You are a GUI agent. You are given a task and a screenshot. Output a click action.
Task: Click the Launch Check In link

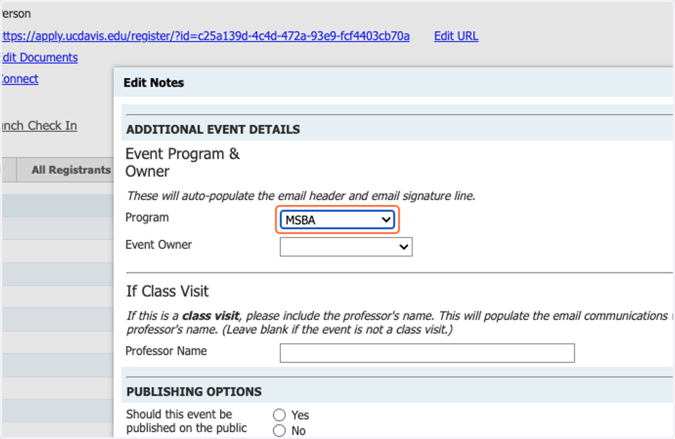point(38,126)
